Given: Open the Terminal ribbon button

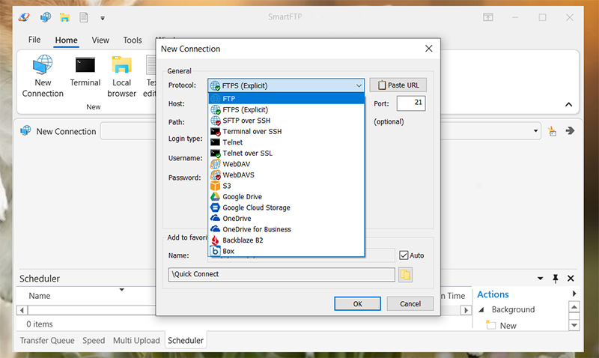Looking at the screenshot, I should (85, 72).
